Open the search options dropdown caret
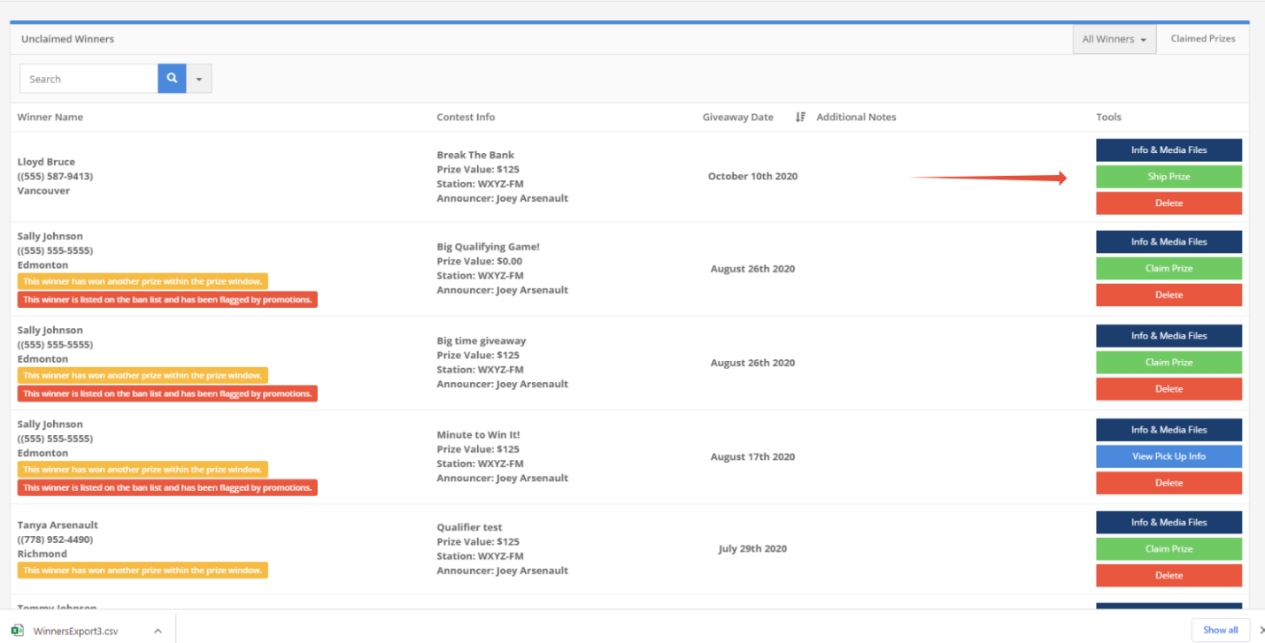 (x=199, y=79)
